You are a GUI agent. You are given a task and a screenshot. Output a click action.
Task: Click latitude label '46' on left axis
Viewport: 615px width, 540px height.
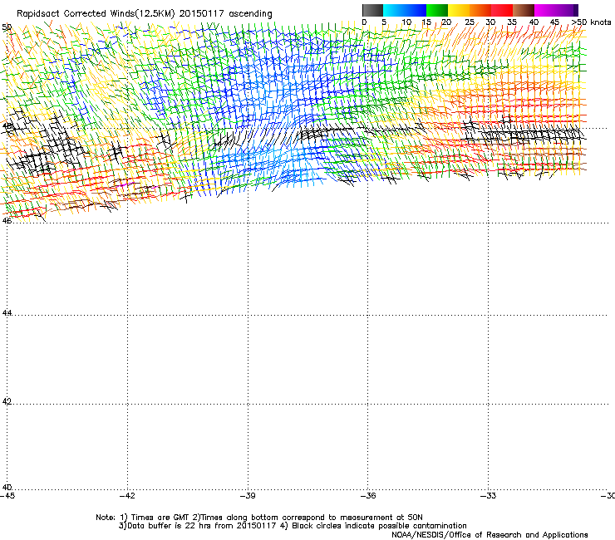[7, 221]
